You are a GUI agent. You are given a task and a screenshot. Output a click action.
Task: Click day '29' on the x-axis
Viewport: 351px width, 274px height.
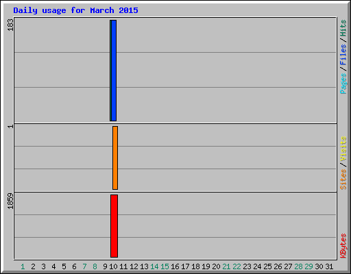308,266
